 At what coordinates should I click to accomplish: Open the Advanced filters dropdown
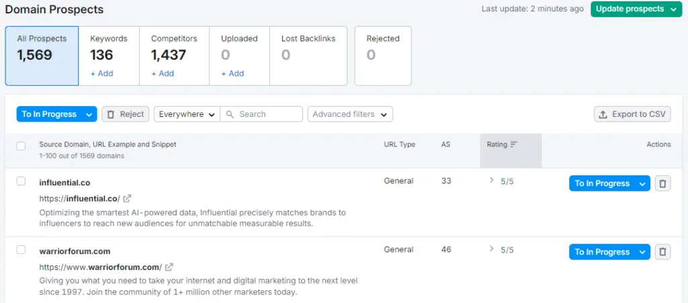point(350,114)
